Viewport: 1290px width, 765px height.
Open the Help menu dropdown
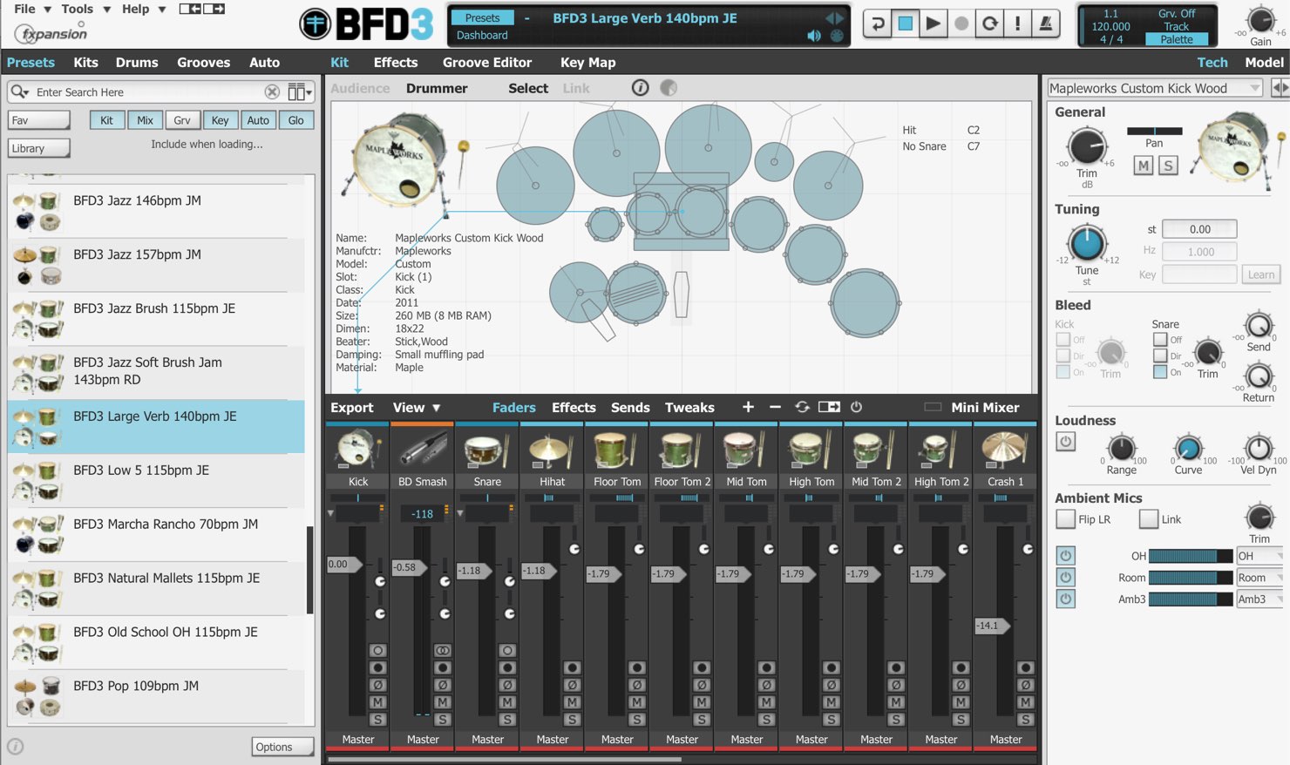coord(144,9)
